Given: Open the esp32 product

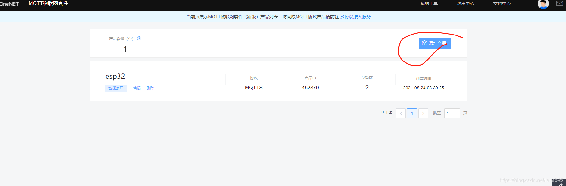Looking at the screenshot, I should click(x=115, y=76).
